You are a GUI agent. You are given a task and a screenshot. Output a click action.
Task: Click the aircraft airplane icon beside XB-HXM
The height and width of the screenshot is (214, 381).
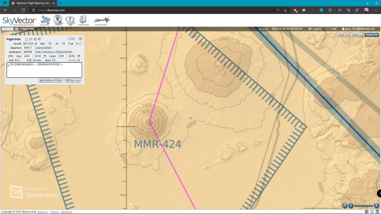tap(36, 44)
